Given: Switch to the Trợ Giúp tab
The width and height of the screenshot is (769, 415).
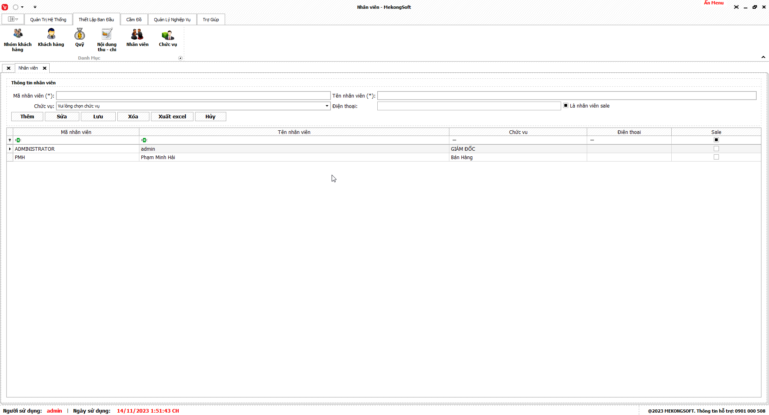Looking at the screenshot, I should coord(211,20).
